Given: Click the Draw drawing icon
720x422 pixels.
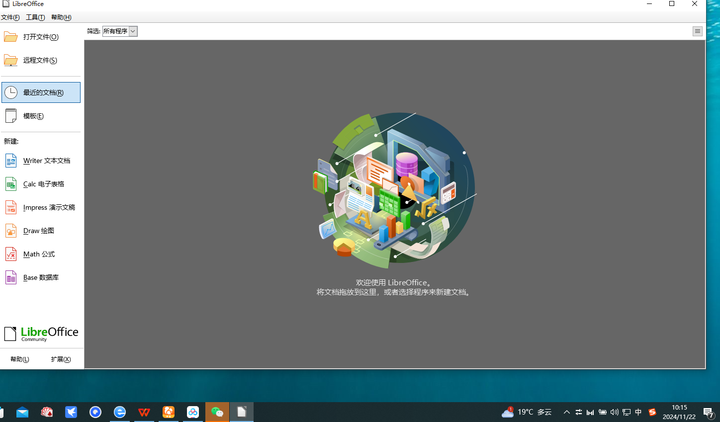Looking at the screenshot, I should pyautogui.click(x=11, y=231).
